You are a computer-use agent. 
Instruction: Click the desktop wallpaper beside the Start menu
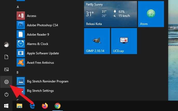[173, 50]
